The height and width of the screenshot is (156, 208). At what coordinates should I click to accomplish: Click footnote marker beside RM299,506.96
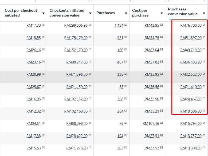click(90, 25)
